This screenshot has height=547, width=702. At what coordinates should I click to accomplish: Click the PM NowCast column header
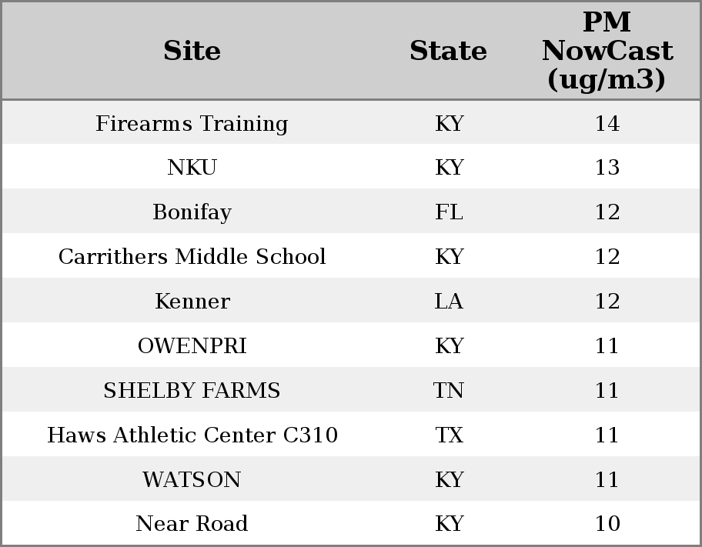point(607,51)
